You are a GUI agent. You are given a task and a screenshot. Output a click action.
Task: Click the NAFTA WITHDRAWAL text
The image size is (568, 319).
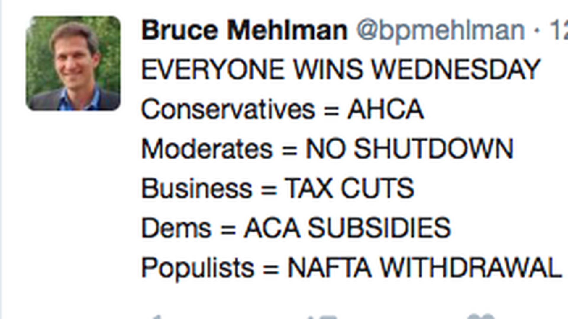pyautogui.click(x=425, y=268)
